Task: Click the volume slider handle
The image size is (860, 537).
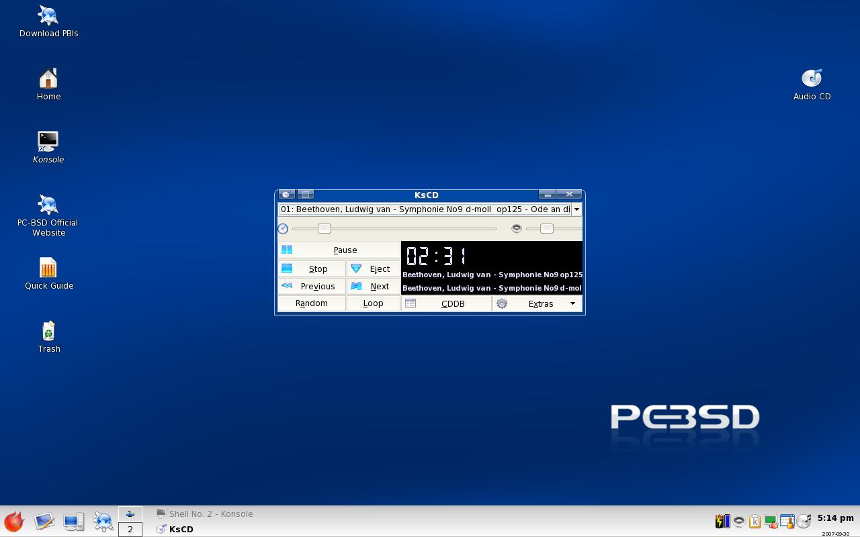Action: (x=547, y=229)
